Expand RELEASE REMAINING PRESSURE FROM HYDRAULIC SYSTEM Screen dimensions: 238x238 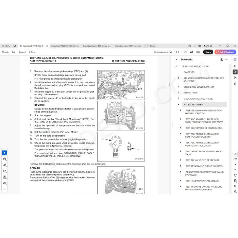coord(181,111)
